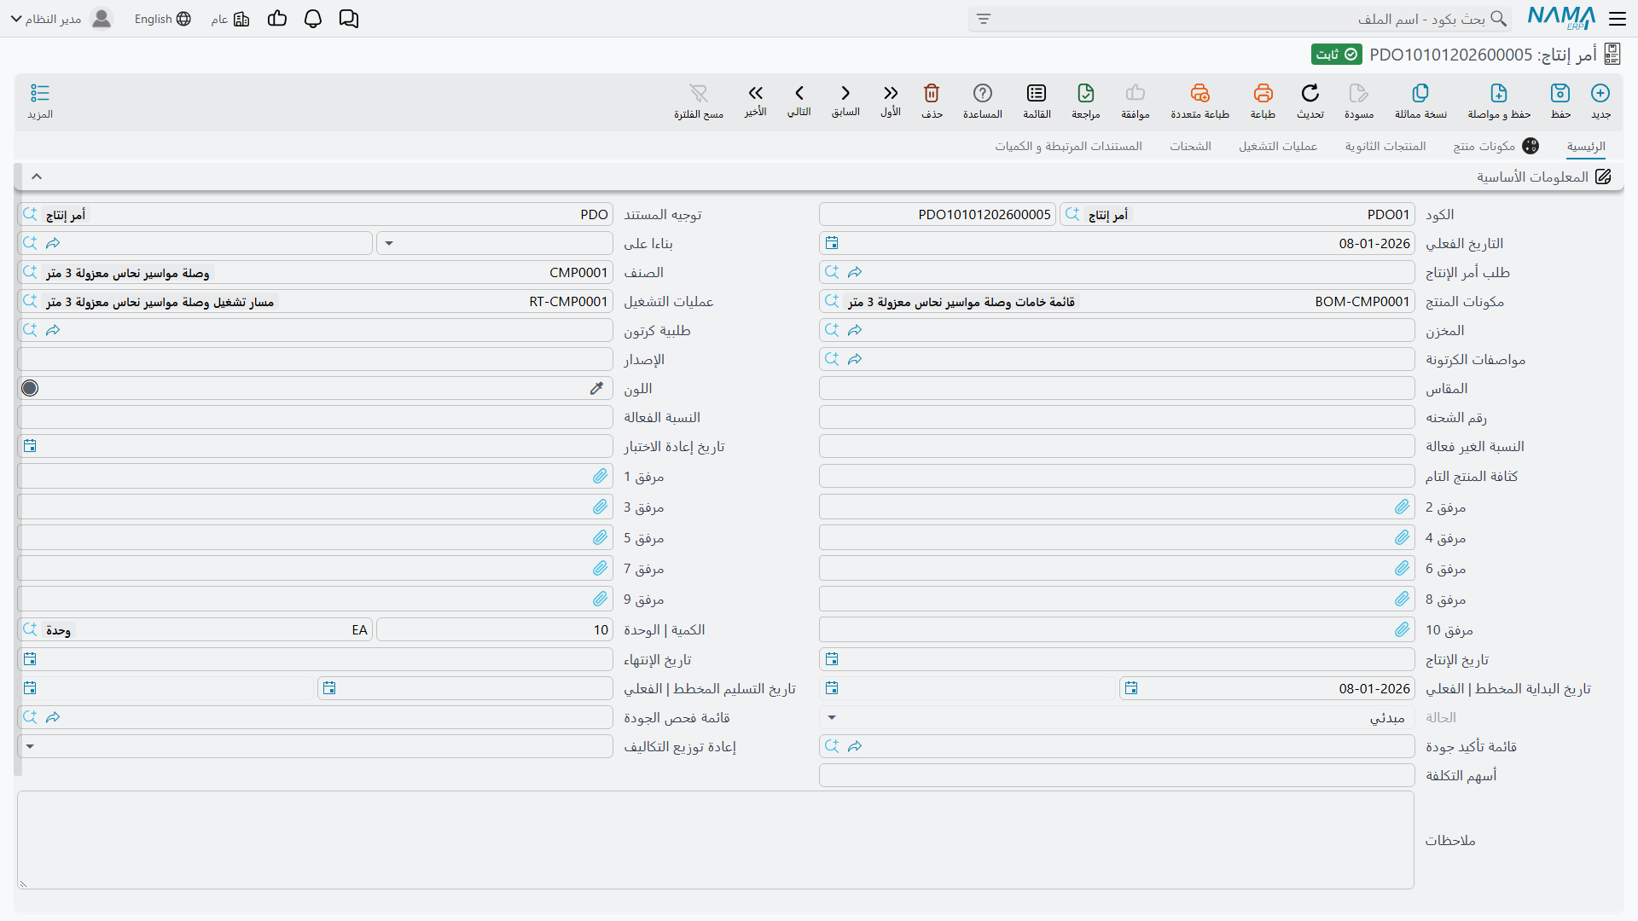Switch to the مكونات منتج tab
Screen dimensions: 1638x921
click(x=1496, y=147)
